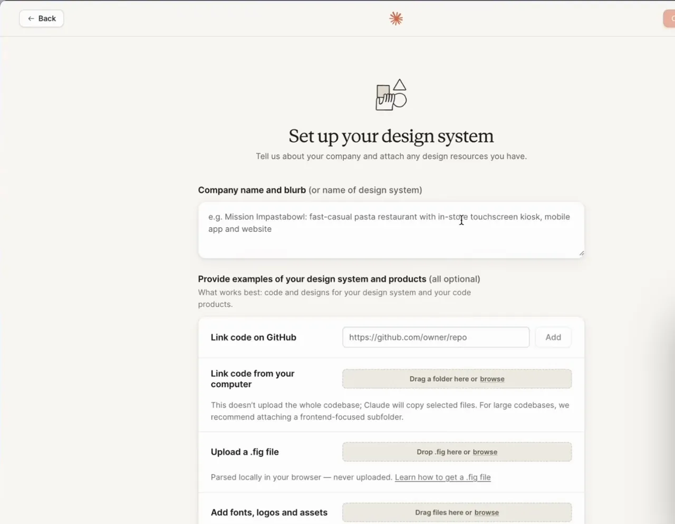Click 'Learn how to get a .fig file'
Screen dimensions: 675x524
click(x=443, y=477)
